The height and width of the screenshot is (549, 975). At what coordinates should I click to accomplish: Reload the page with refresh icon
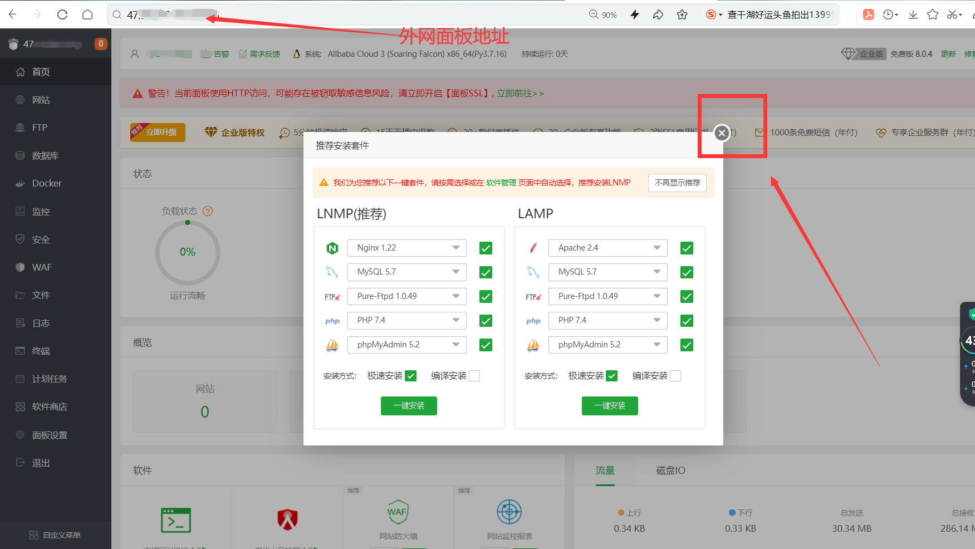(62, 14)
